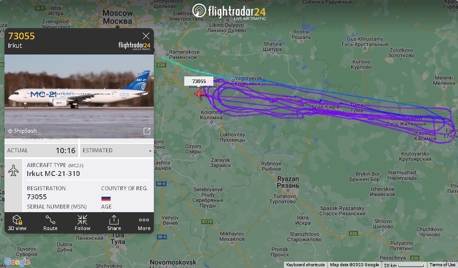Click the Flightradar24 logo at top

coord(229,12)
